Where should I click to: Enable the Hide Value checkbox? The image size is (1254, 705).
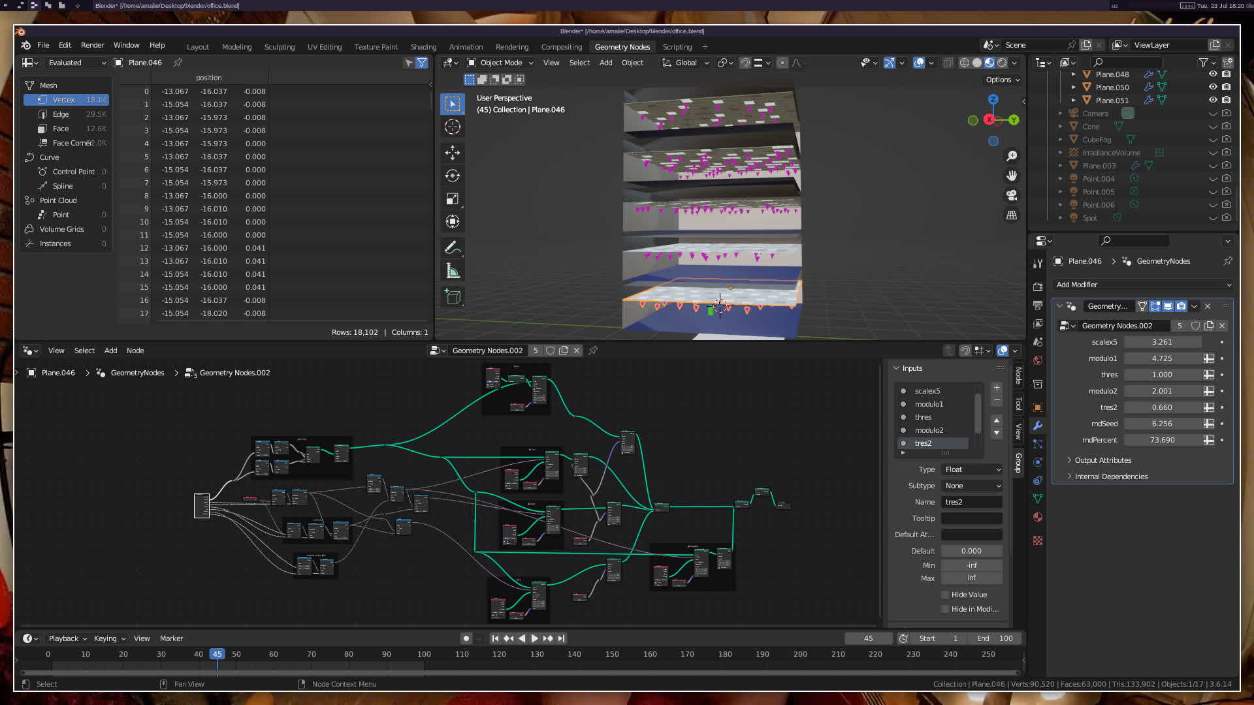click(x=945, y=595)
